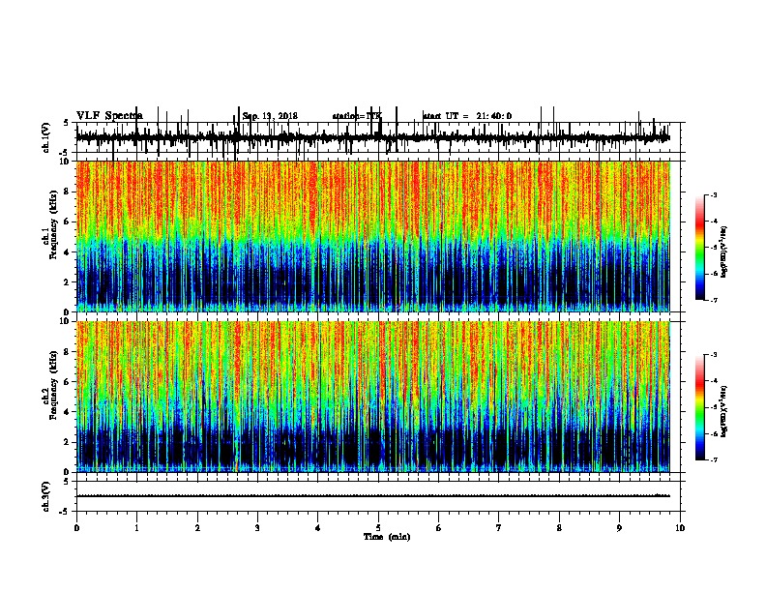Click the ch.2 color bar log(PSD) label
The height and width of the screenshot is (592, 766).
click(x=723, y=411)
